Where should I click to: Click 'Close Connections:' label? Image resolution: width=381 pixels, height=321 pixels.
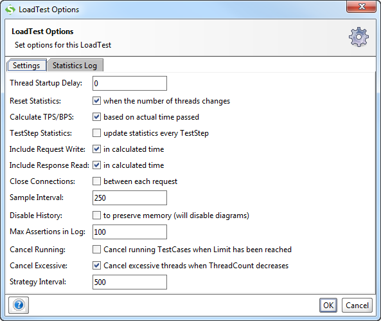tap(42, 181)
